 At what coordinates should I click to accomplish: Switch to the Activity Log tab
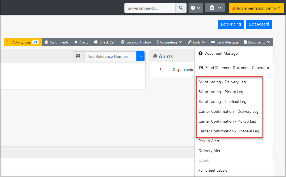point(23,42)
